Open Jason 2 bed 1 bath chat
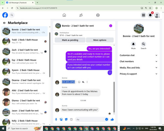The height and width of the screenshot is (131, 164). (x=24, y=112)
